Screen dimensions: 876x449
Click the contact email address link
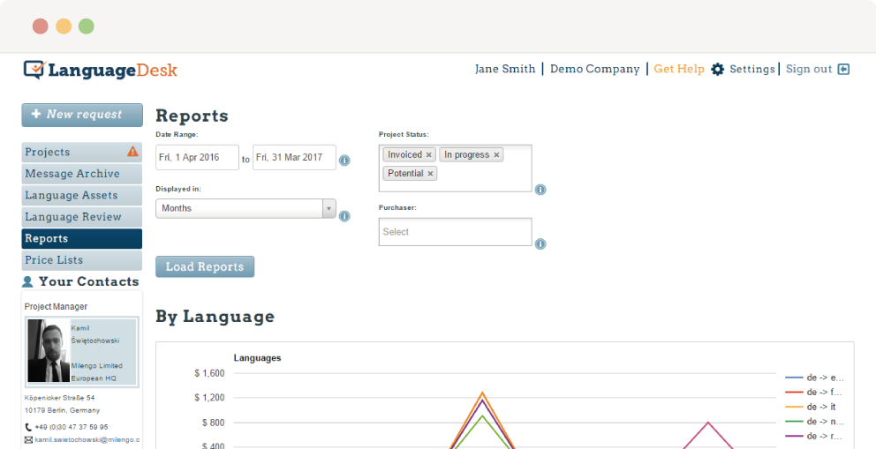pos(87,440)
